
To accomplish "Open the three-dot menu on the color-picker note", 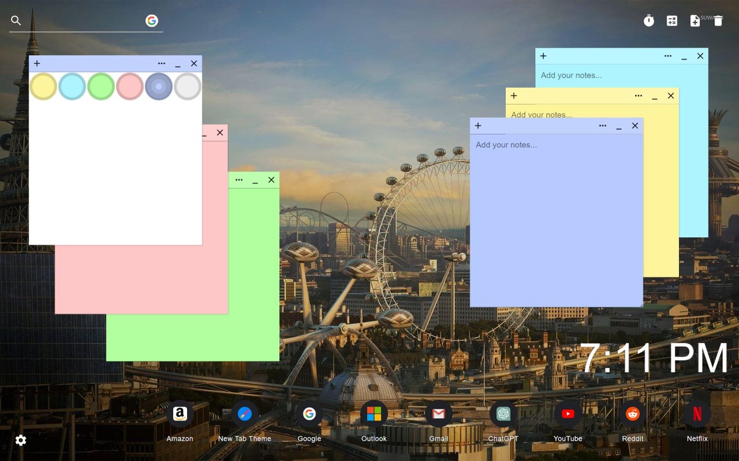I will coord(162,63).
